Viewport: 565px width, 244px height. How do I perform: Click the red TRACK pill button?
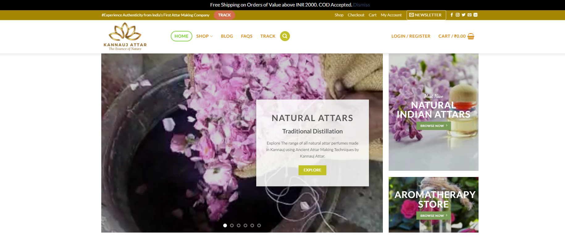click(224, 15)
